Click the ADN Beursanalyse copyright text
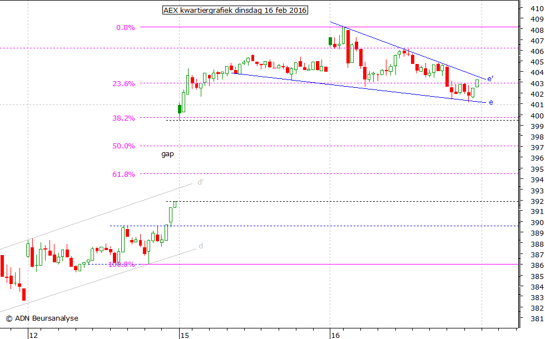 pyautogui.click(x=42, y=318)
